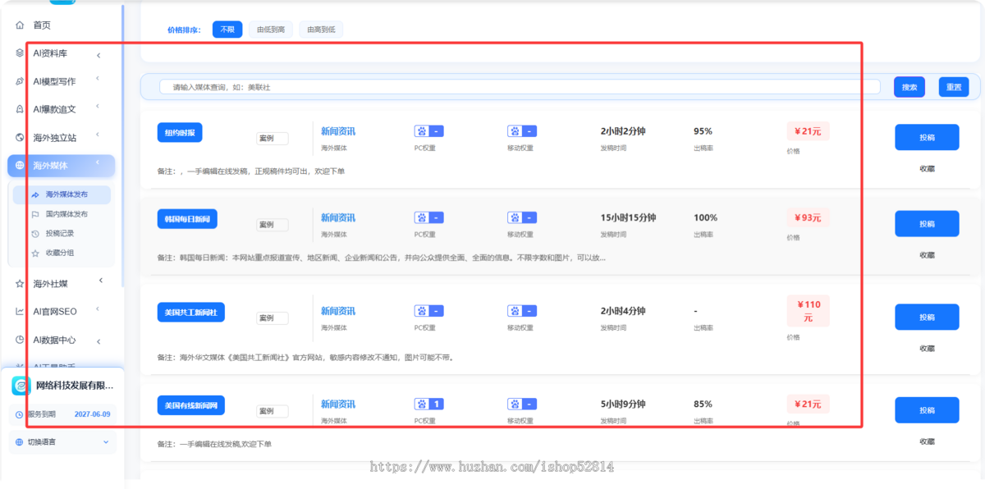Click the AI官网SEO chart icon
This screenshot has width=985, height=489.
click(20, 311)
